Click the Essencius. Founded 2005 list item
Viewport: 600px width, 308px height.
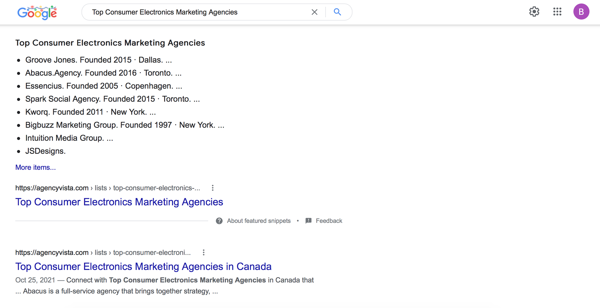(x=104, y=86)
